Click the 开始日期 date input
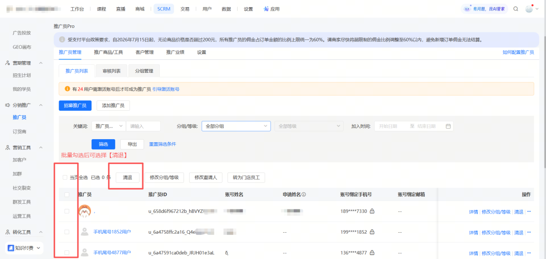Screen dimensions: 546x259 point(388,126)
